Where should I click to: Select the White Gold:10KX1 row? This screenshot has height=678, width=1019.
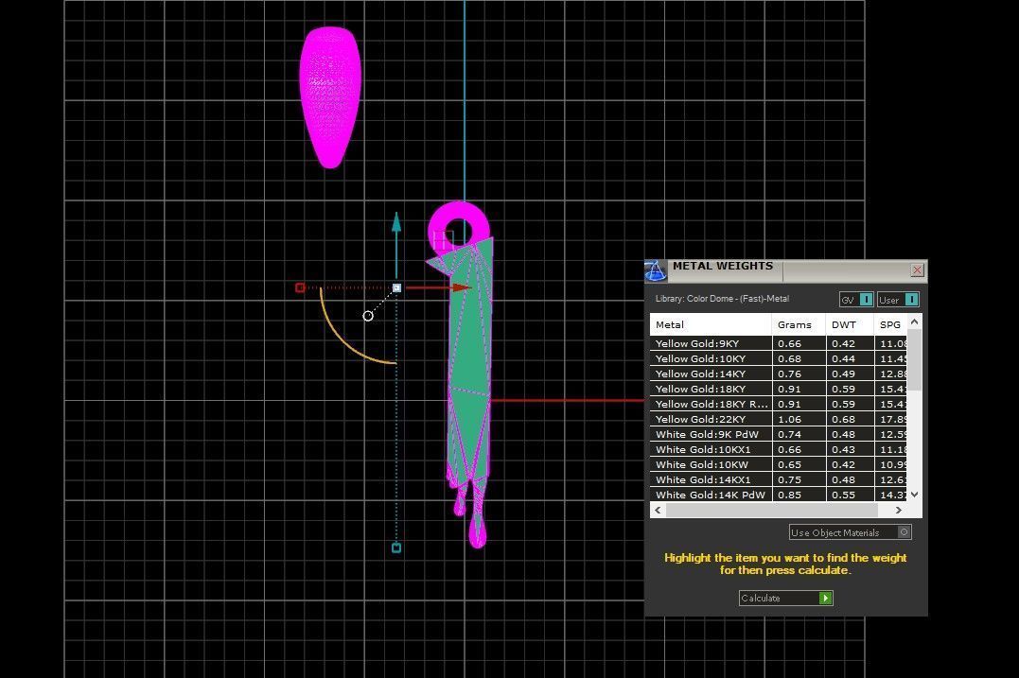click(778, 449)
